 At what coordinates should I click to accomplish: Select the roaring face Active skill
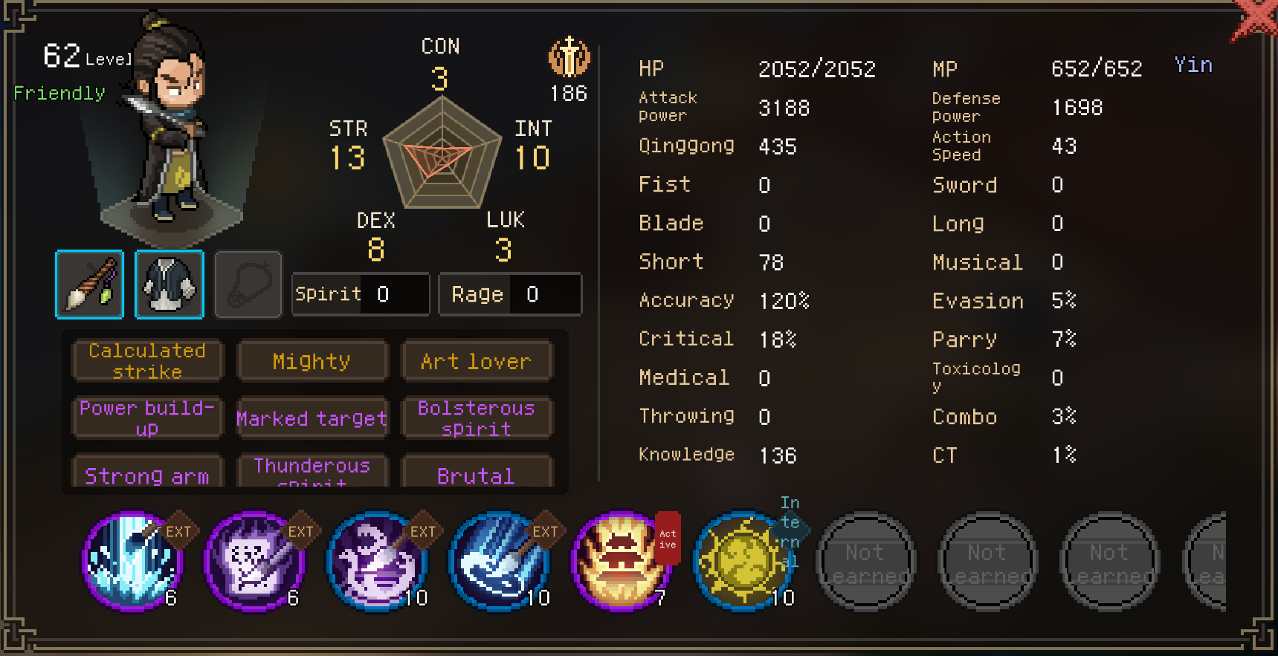tap(621, 561)
